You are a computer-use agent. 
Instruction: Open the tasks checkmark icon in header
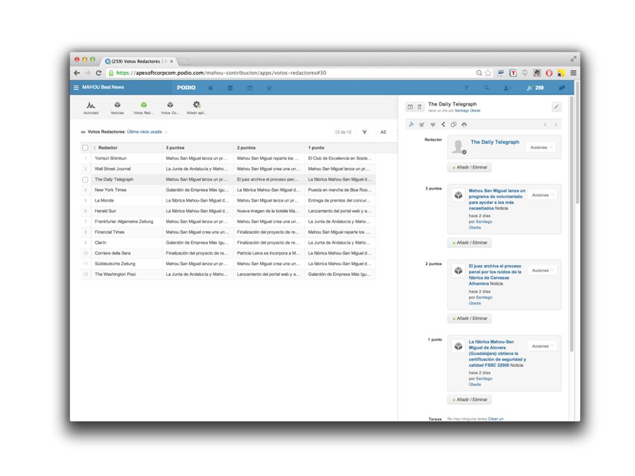(x=269, y=88)
